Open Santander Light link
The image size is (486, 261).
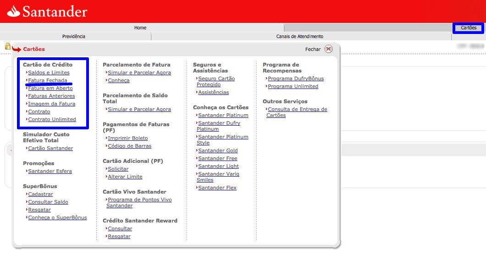point(219,166)
